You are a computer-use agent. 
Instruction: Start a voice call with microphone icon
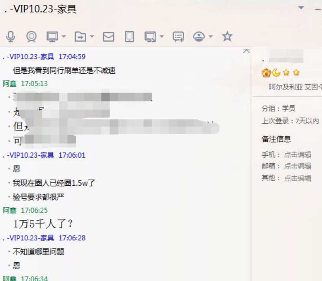tap(10, 37)
